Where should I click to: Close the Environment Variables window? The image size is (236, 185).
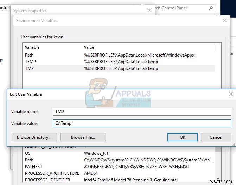tap(224, 20)
